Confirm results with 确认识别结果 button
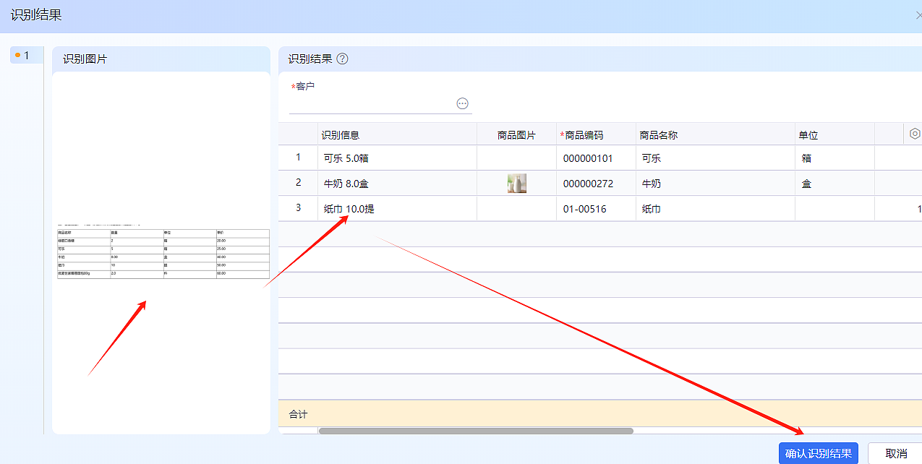The image size is (922, 464). [818, 453]
